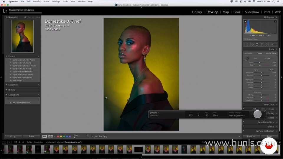Click the Copy... button
283x159 pixels.
(x=13, y=136)
